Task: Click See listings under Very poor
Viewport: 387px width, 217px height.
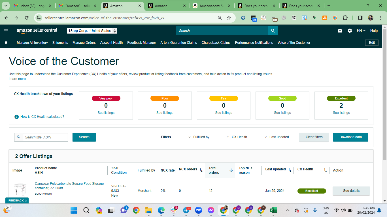Action: pos(106,113)
